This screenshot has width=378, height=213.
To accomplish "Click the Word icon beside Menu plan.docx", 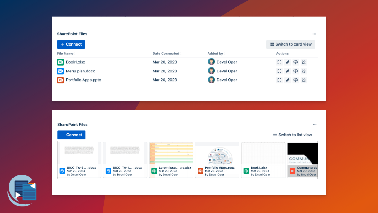I will pyautogui.click(x=60, y=71).
